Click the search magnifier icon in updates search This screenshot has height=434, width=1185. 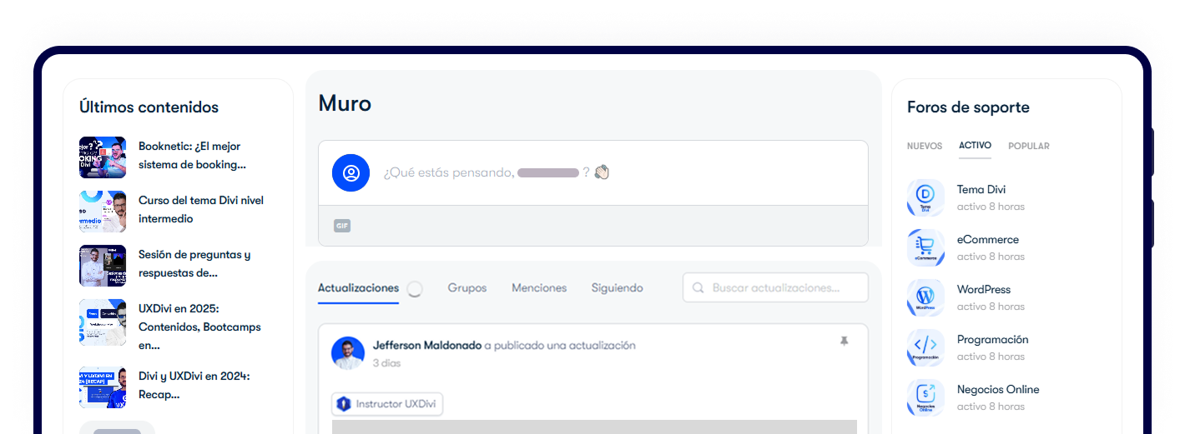coord(698,287)
